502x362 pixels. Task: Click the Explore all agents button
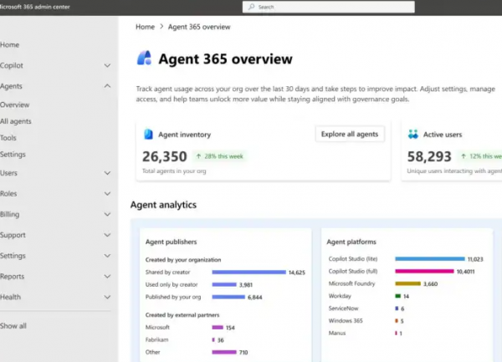click(350, 134)
